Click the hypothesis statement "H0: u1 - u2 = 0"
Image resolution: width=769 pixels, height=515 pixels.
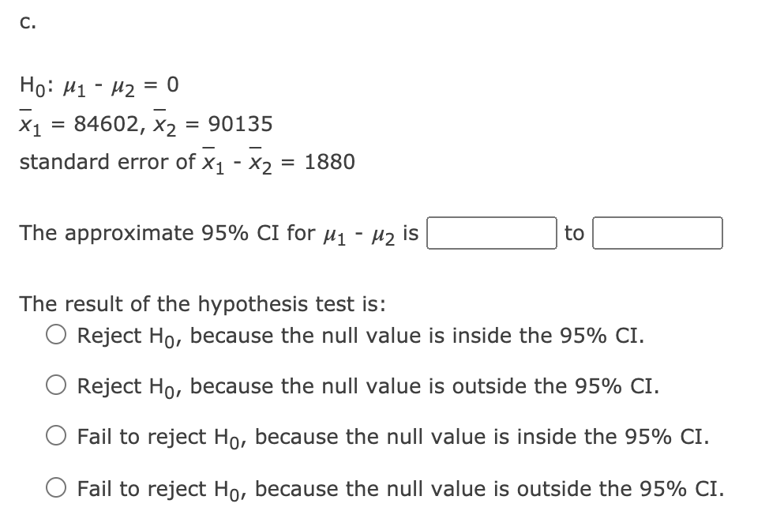(x=99, y=85)
